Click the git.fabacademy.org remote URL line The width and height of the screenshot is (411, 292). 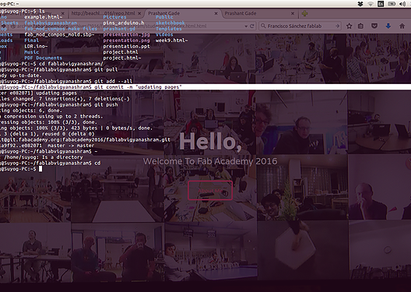(85, 139)
